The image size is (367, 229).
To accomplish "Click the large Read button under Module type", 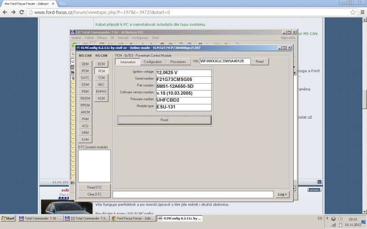I will 164,120.
